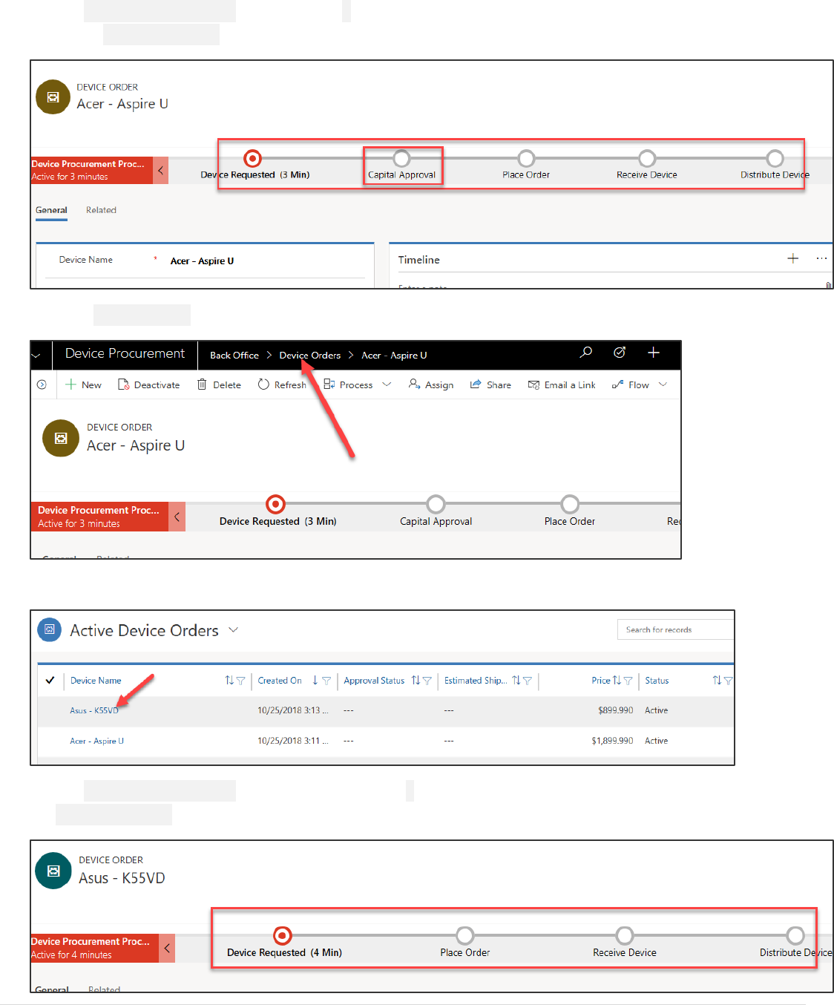Screen dimensions: 834x1005
Task: Click the New command in the toolbar
Action: (84, 384)
